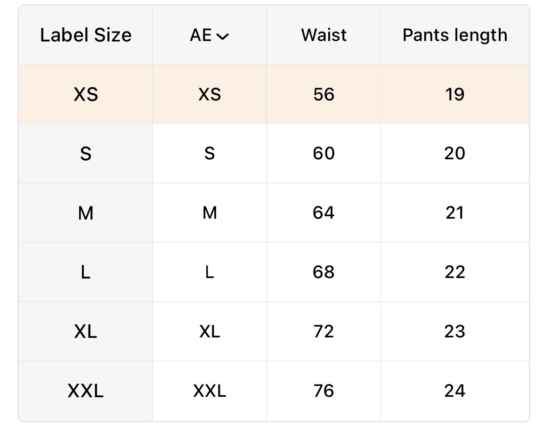Select the XS label size row
551x426 pixels.
pyautogui.click(x=86, y=95)
